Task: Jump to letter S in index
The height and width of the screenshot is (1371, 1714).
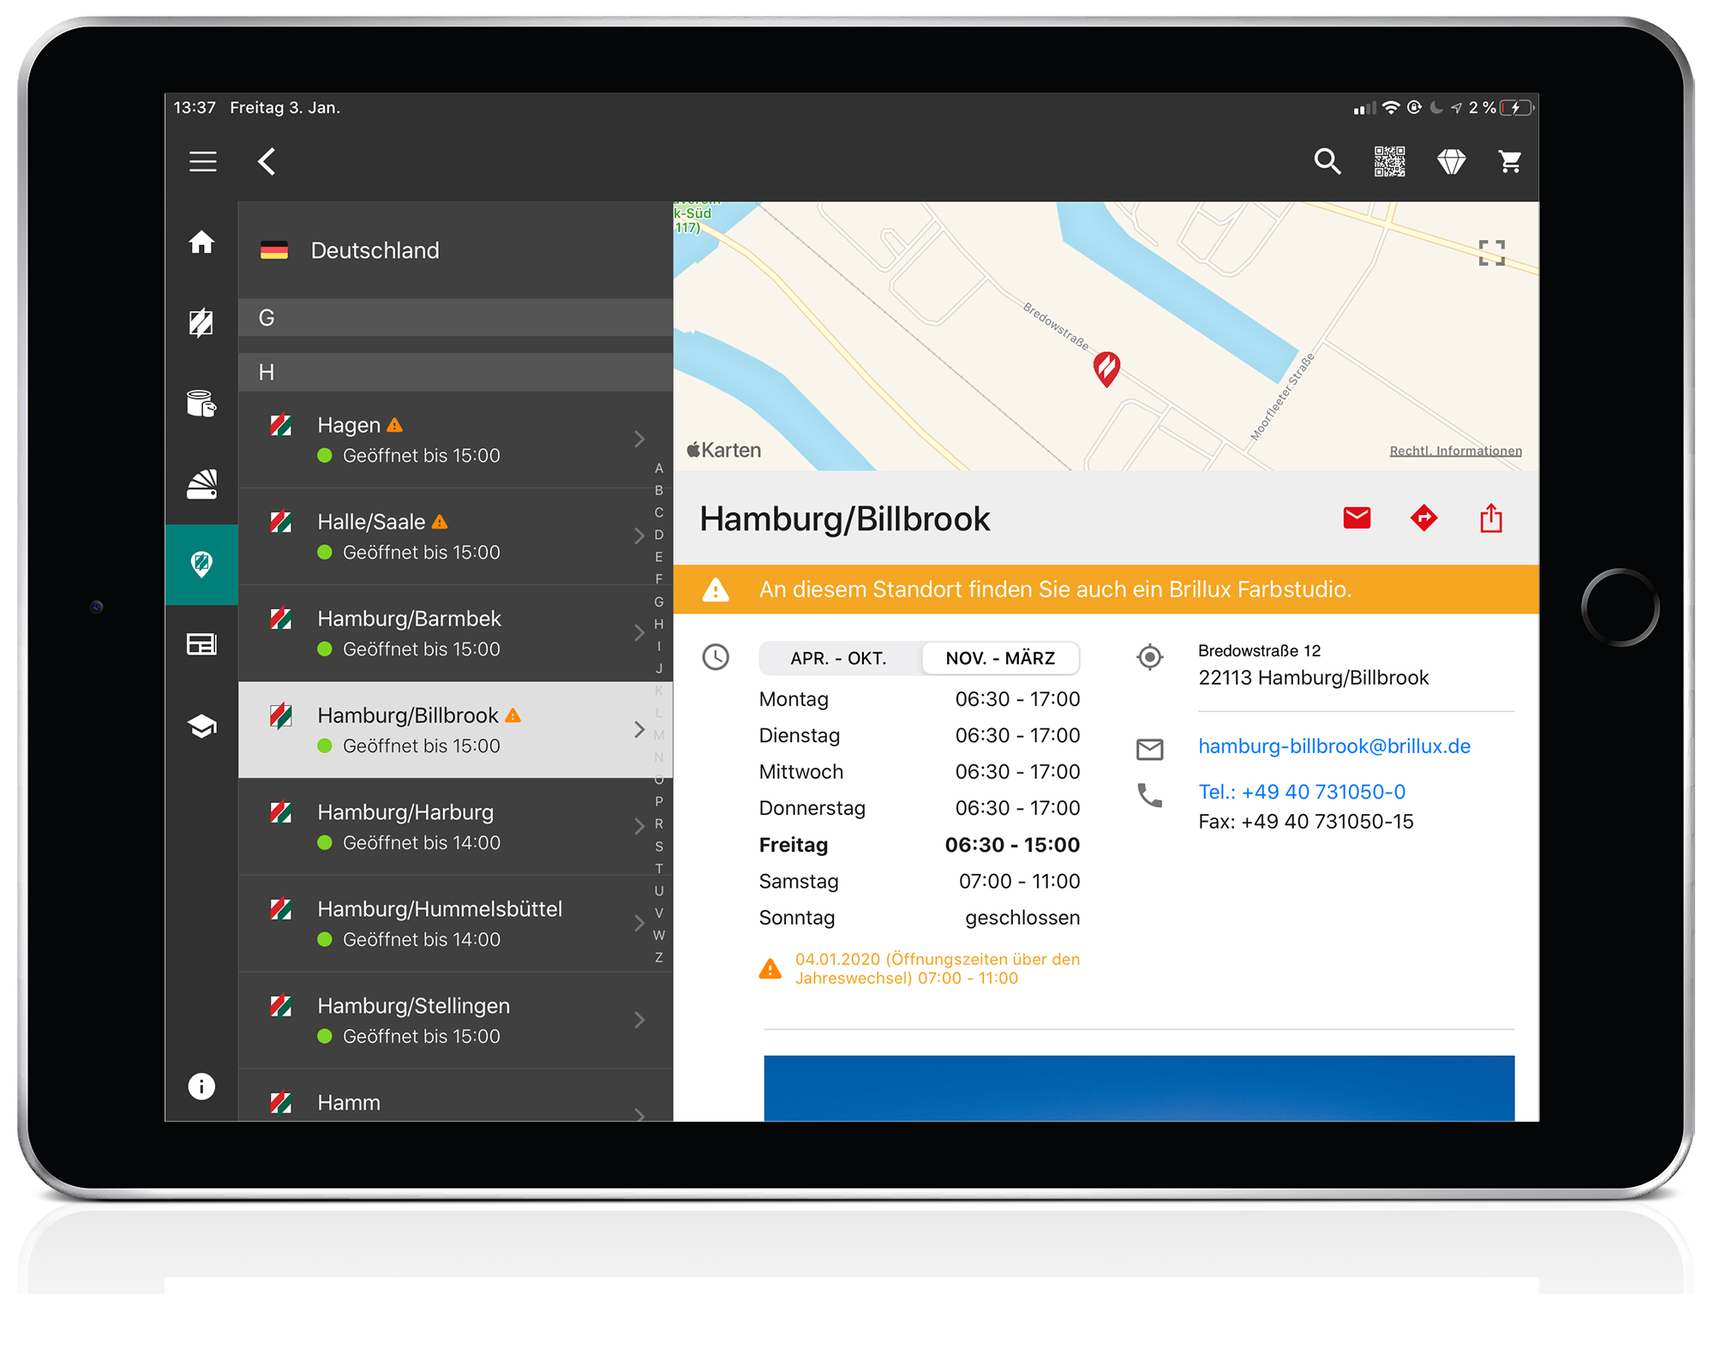Action: (659, 847)
